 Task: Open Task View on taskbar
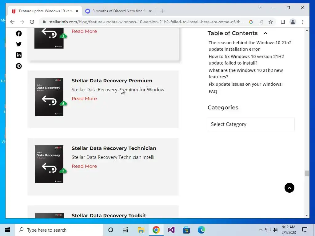[x=126, y=230]
